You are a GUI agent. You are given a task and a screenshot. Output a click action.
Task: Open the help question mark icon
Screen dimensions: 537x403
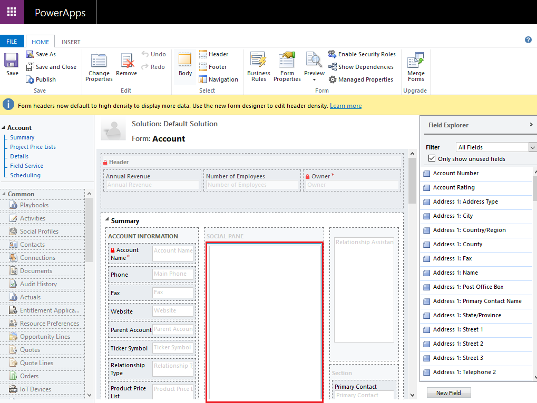tap(528, 40)
